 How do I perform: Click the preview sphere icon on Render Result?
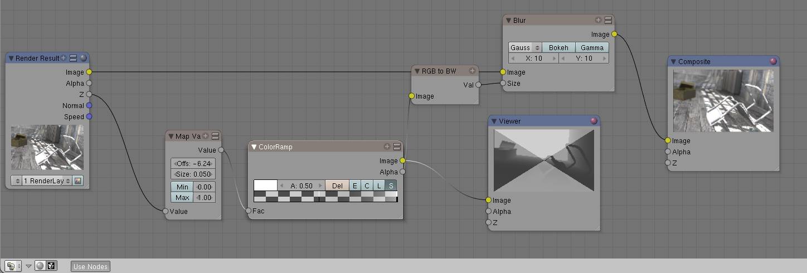(83, 58)
